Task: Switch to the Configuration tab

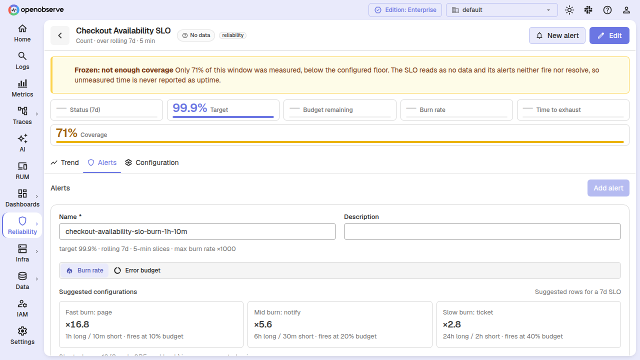Action: pos(151,162)
